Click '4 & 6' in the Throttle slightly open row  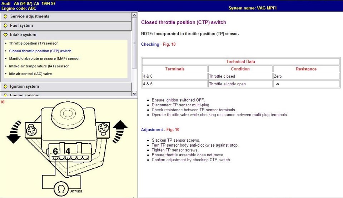click(x=175, y=84)
